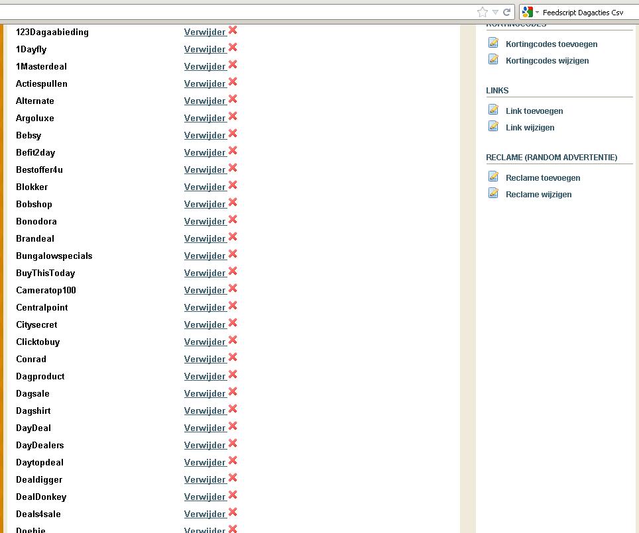Screen dimensions: 639x533
Task: Reload the page with the refresh icon
Action: (506, 12)
